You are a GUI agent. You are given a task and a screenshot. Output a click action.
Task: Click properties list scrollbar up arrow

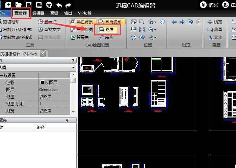click(73, 75)
